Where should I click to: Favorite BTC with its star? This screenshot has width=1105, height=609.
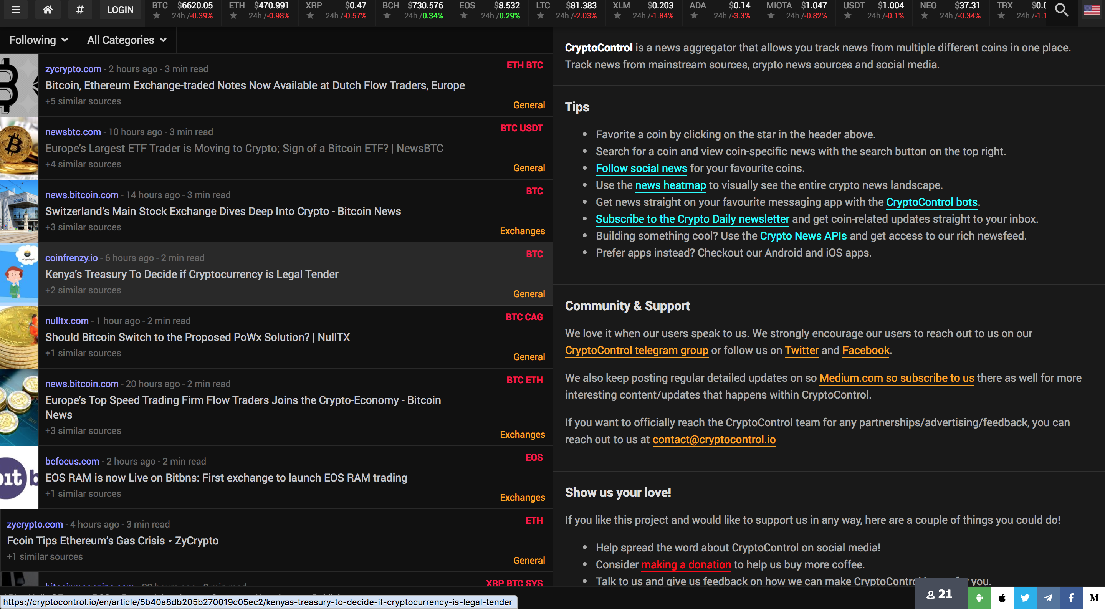(x=157, y=16)
